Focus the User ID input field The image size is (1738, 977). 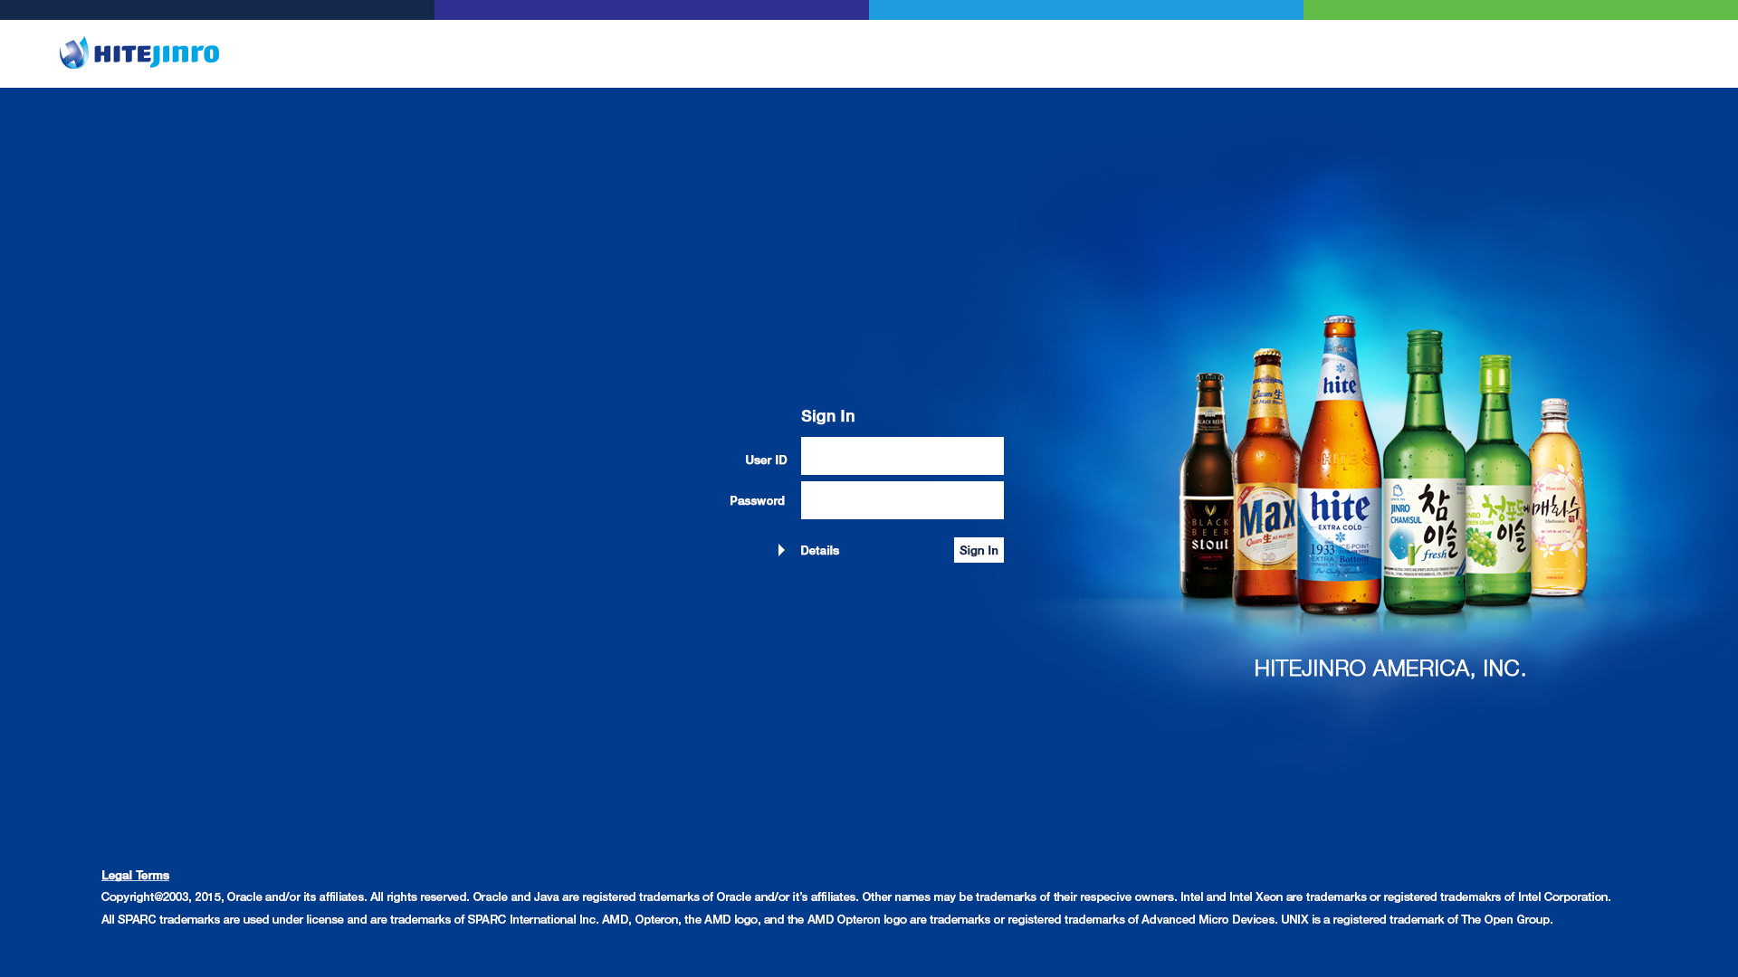pos(902,456)
